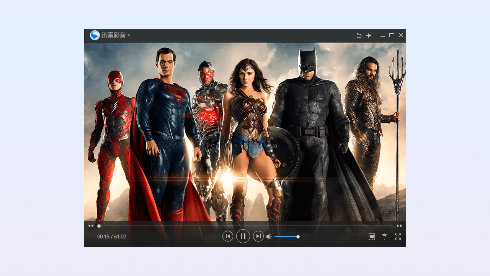Open file using the folder icon
Screen dimensions: 490x276
359,36
